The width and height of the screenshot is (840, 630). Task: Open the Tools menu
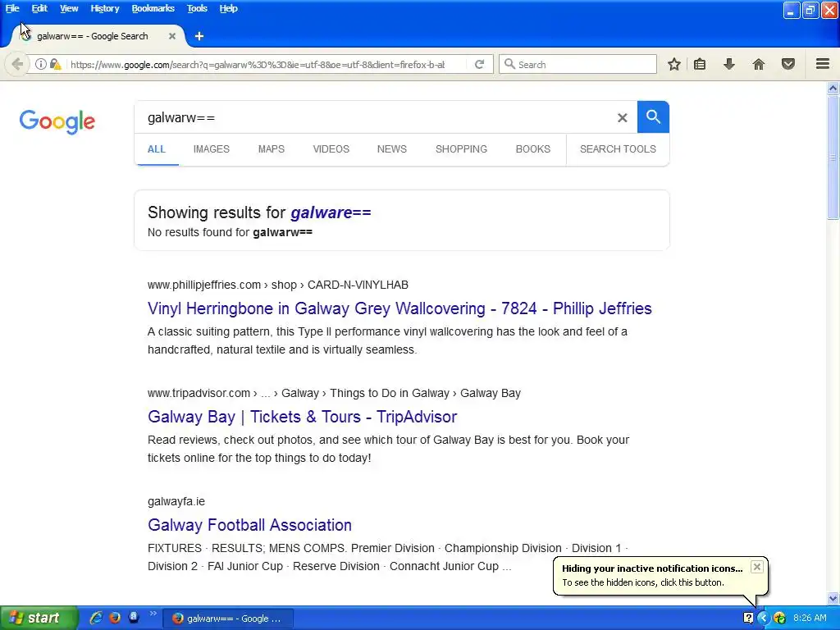[x=197, y=8]
